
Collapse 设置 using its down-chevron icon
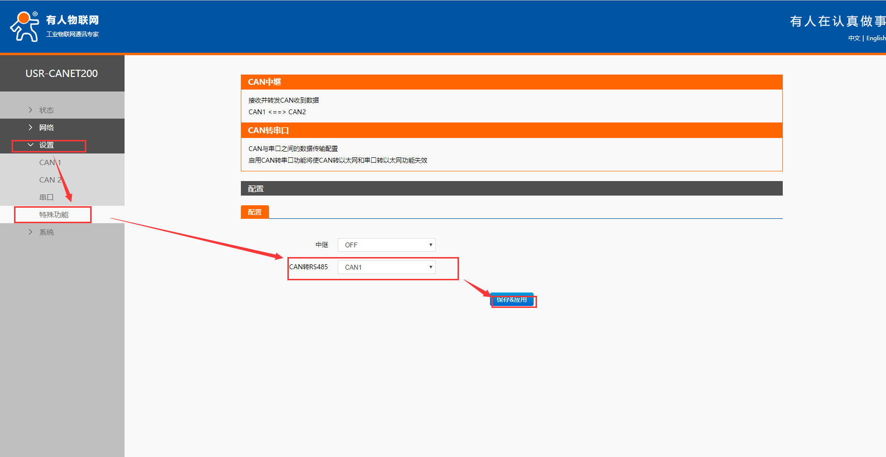tap(31, 145)
